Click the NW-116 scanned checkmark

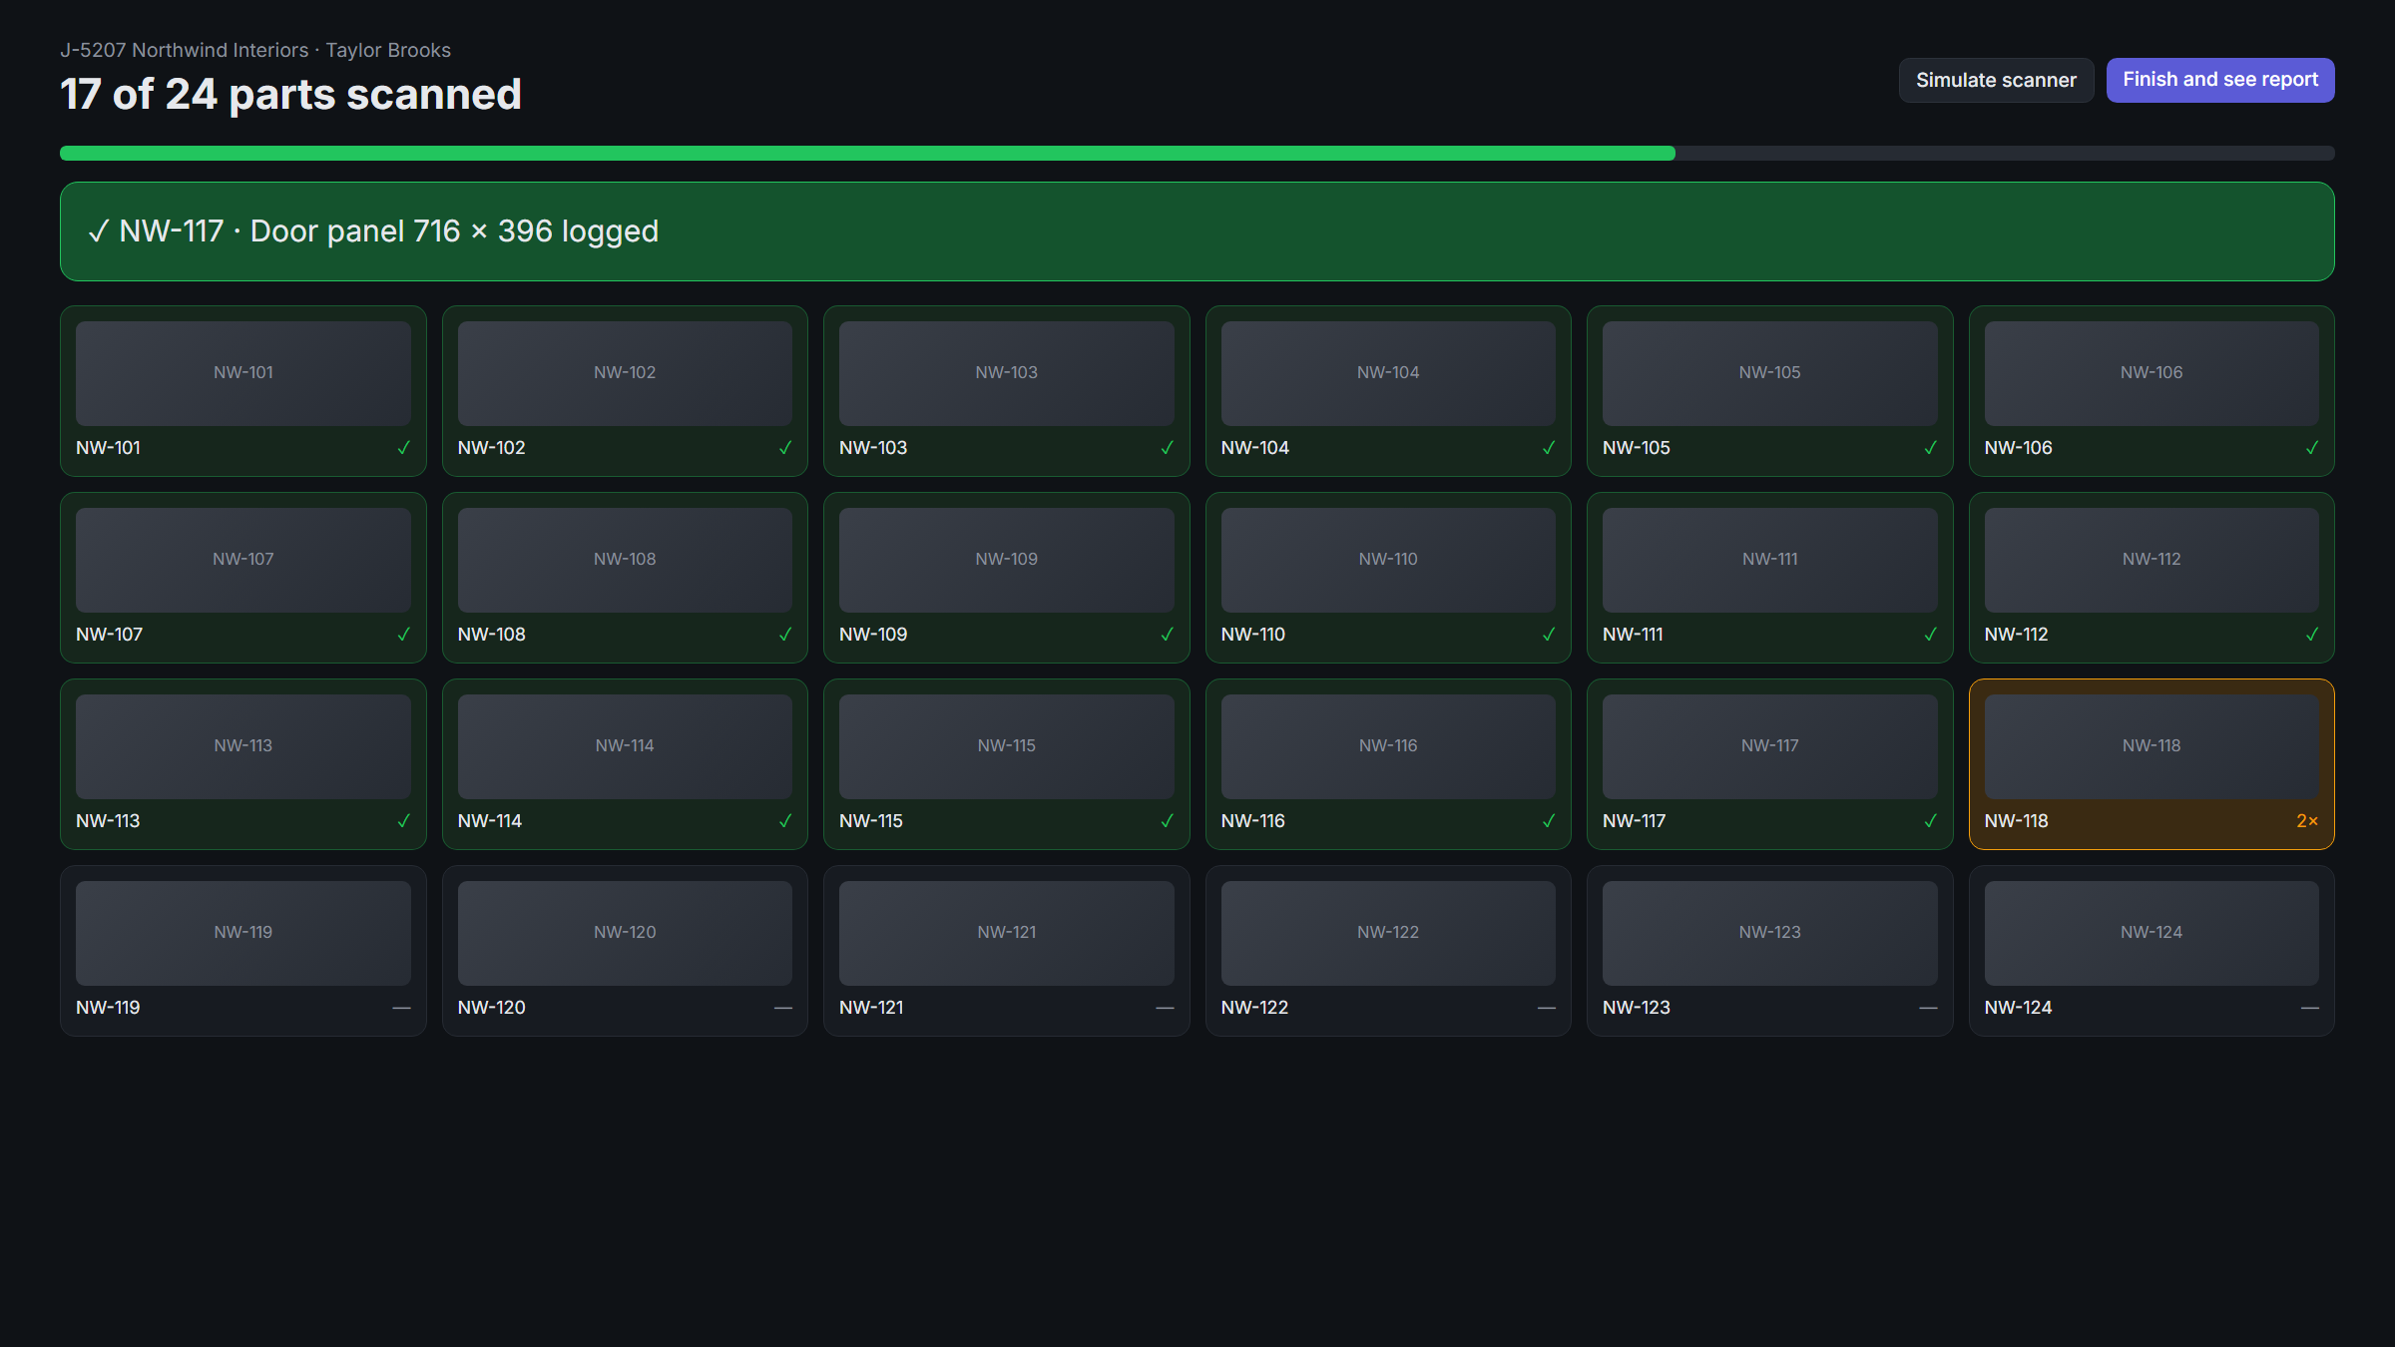1549,821
